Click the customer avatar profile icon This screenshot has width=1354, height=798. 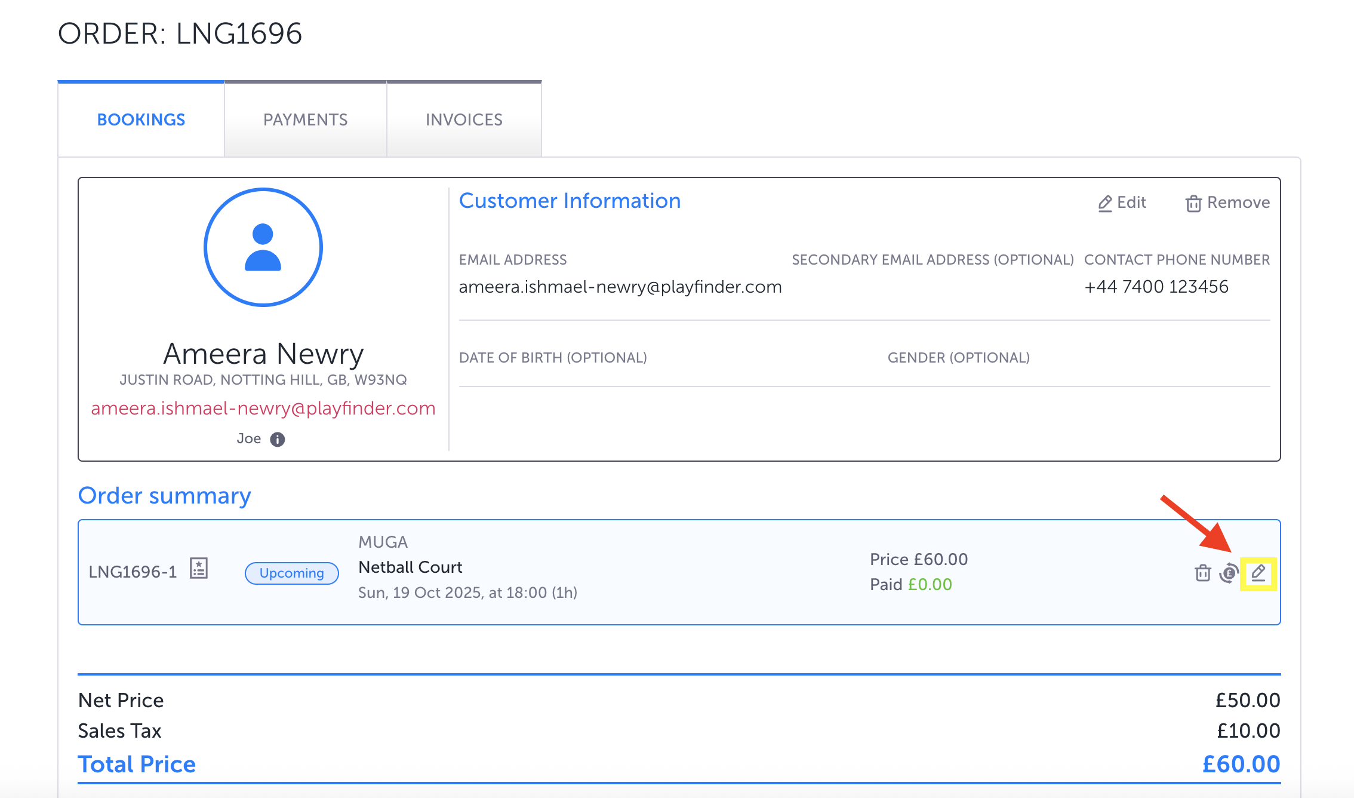click(x=263, y=247)
